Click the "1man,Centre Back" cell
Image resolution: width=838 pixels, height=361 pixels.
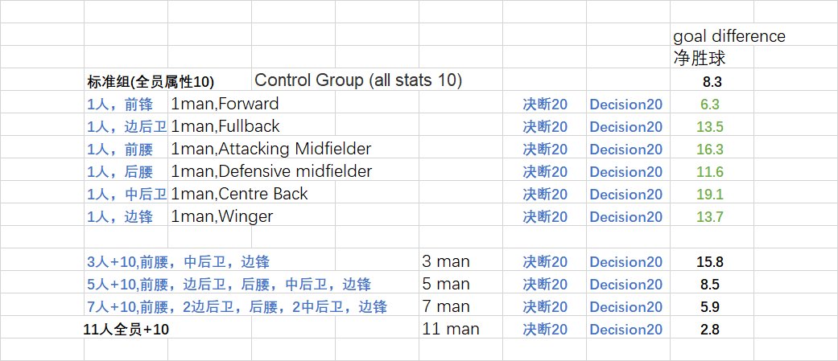239,194
